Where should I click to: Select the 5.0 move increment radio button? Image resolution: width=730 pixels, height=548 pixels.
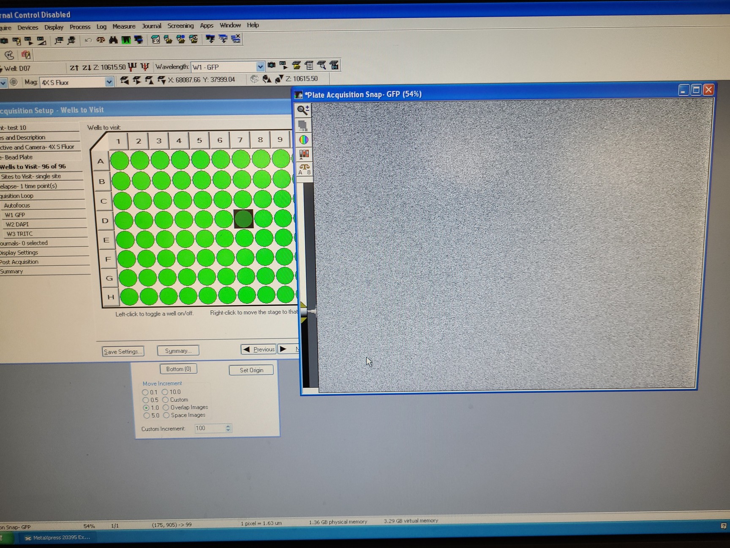146,415
